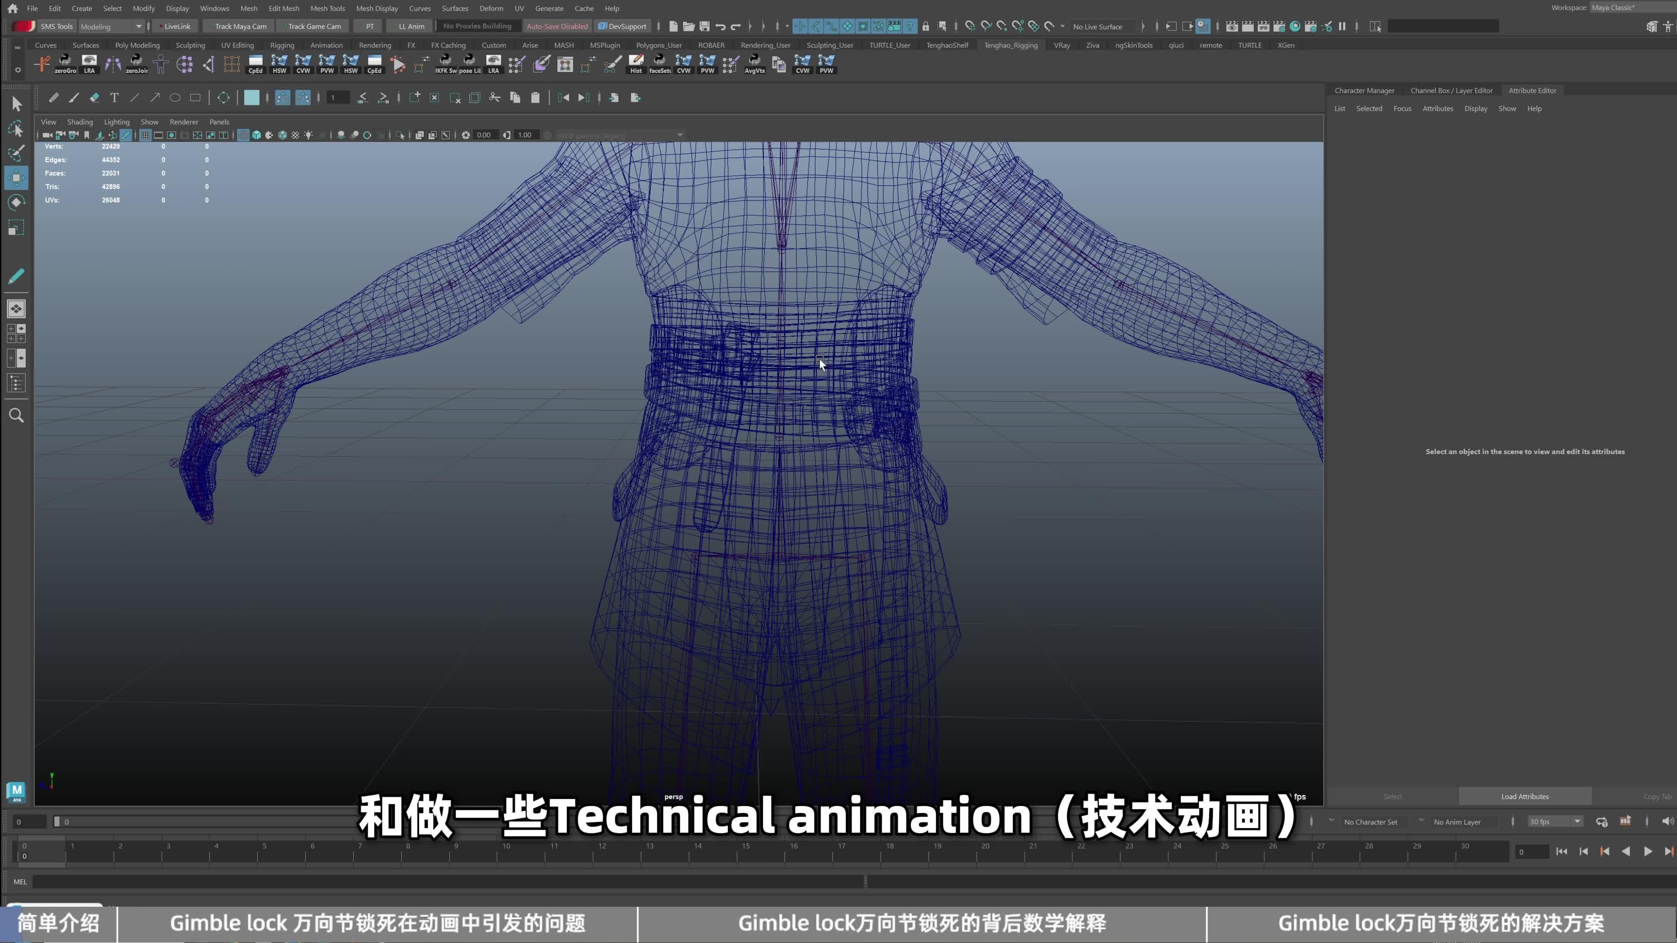Toggle the viewport wireframe shading icon
This screenshot has height=943, width=1677.
pyautogui.click(x=244, y=135)
